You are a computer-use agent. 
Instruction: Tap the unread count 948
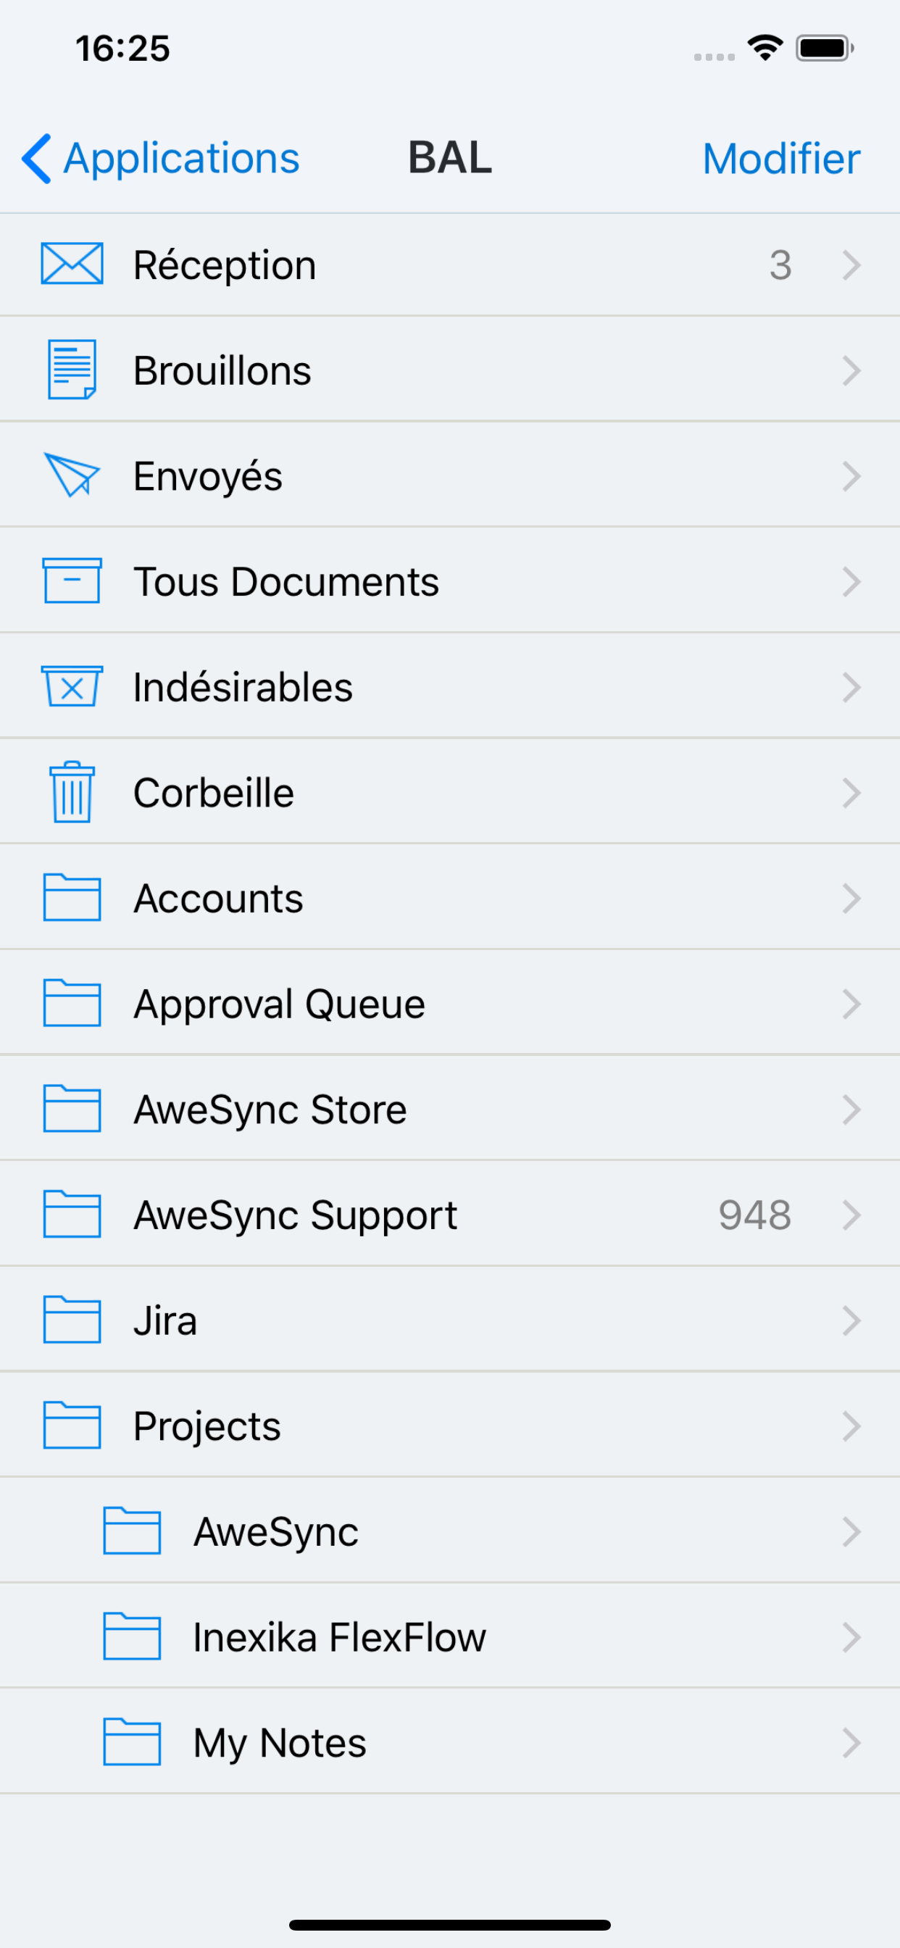point(755,1215)
